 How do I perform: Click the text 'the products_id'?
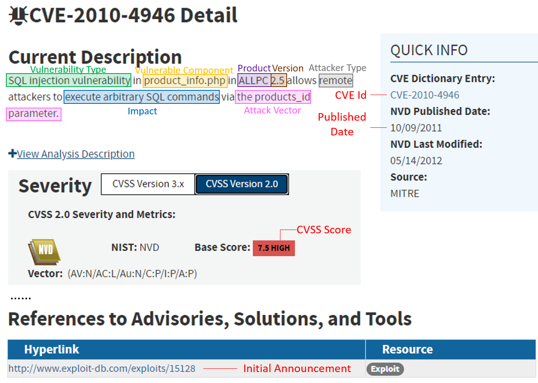coord(274,97)
